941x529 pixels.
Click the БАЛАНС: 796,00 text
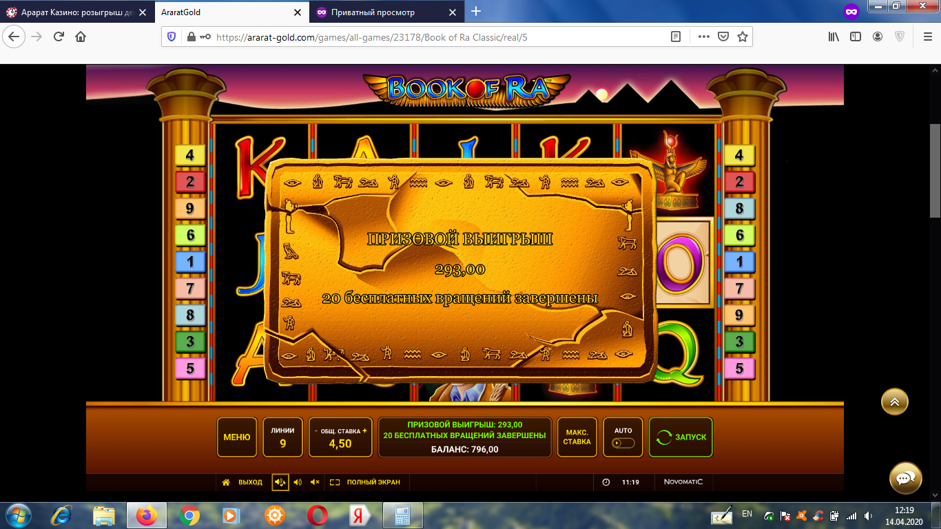[x=464, y=449]
